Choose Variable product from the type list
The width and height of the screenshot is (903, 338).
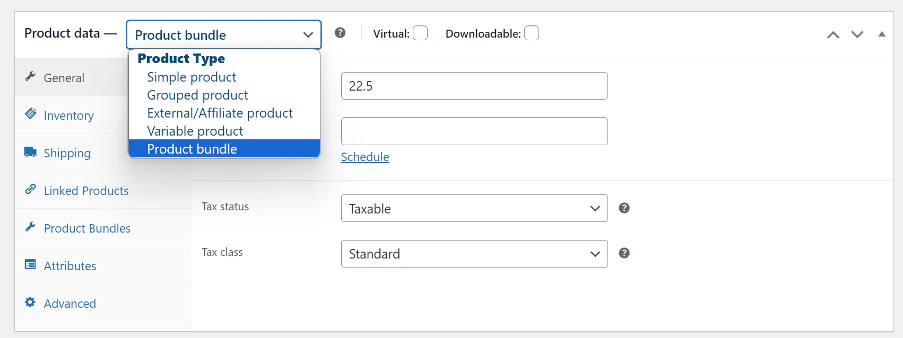click(195, 131)
